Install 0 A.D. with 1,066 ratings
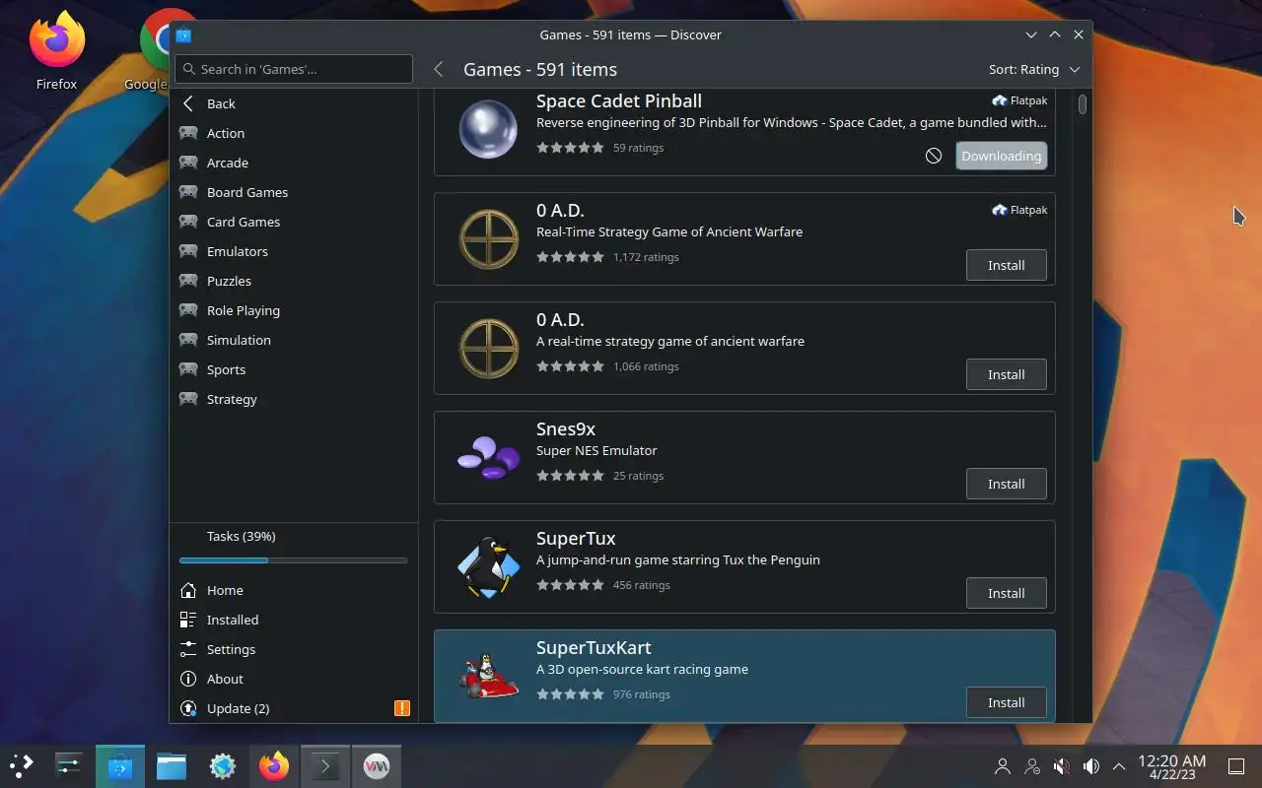This screenshot has width=1262, height=788. click(x=1006, y=374)
